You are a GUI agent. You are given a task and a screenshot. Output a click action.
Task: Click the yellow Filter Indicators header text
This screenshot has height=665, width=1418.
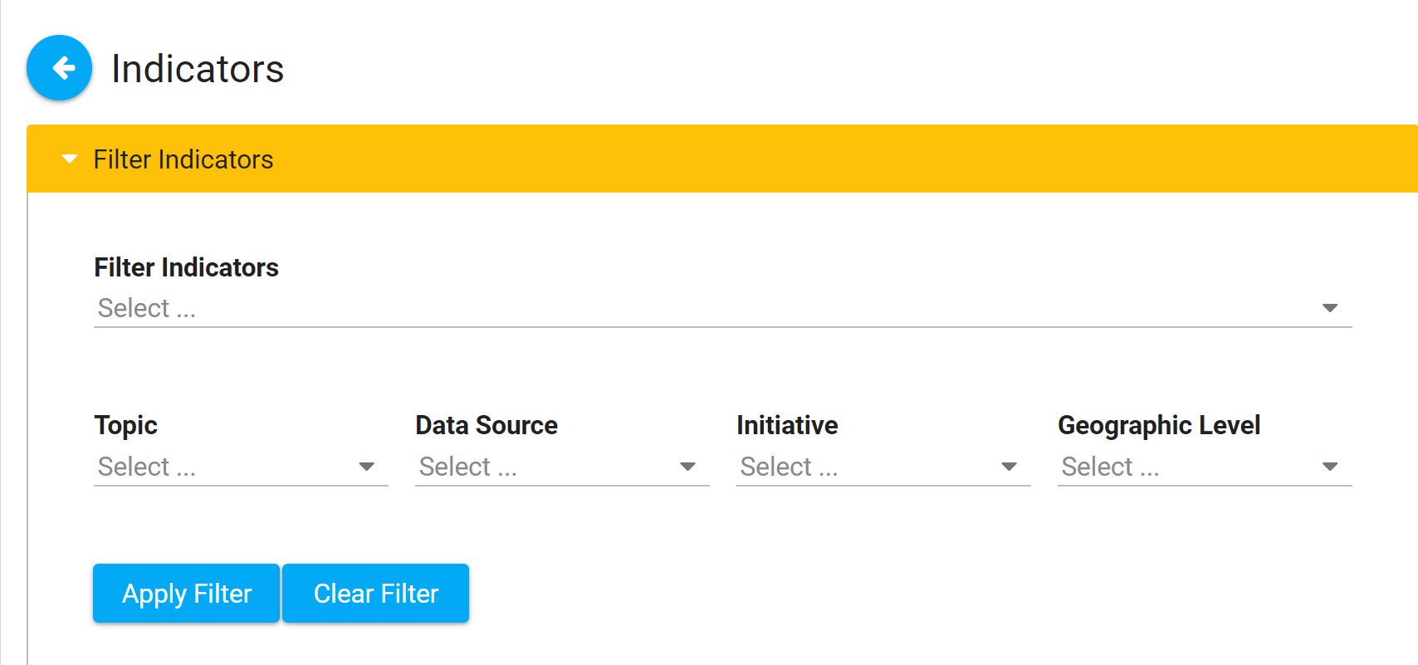[183, 159]
